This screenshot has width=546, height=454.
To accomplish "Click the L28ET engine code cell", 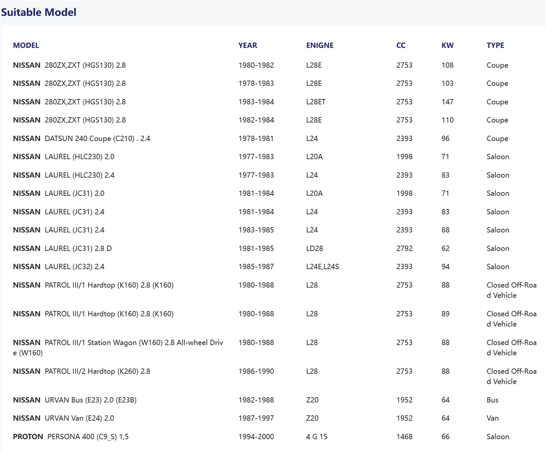I will pos(316,102).
